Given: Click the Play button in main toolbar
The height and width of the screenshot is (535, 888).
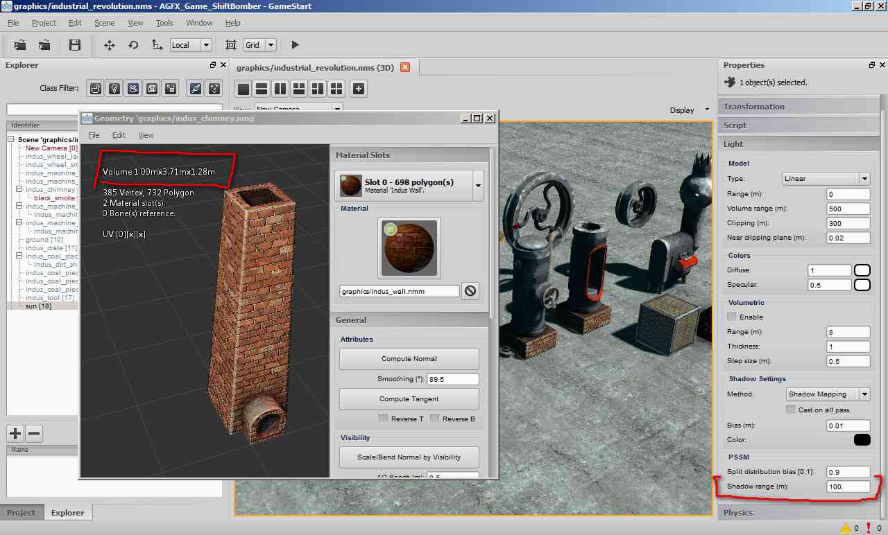Looking at the screenshot, I should [295, 45].
